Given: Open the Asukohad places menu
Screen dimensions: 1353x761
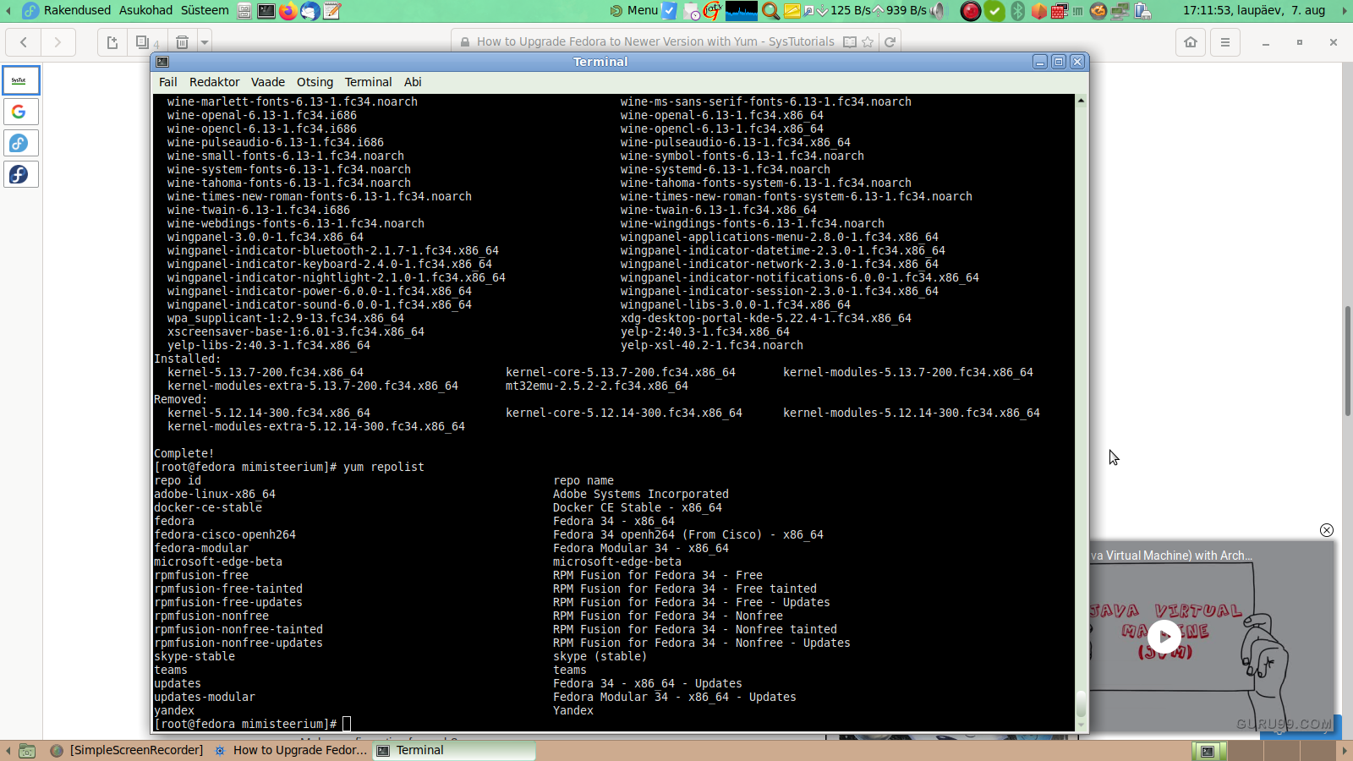Looking at the screenshot, I should coord(145,10).
